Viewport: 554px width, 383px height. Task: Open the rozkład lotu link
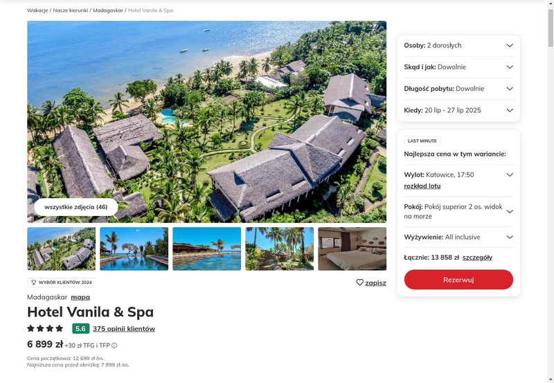coord(422,186)
